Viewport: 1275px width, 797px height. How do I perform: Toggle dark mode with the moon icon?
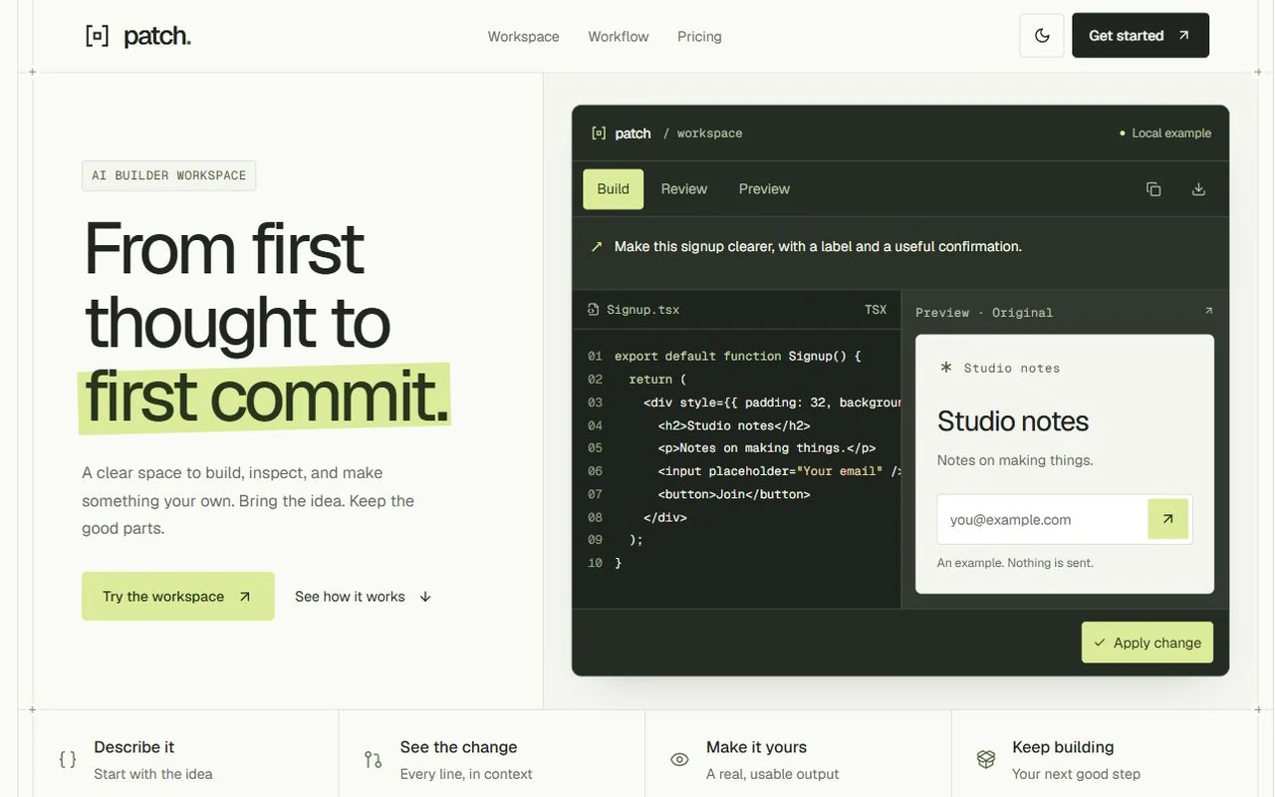click(x=1042, y=36)
